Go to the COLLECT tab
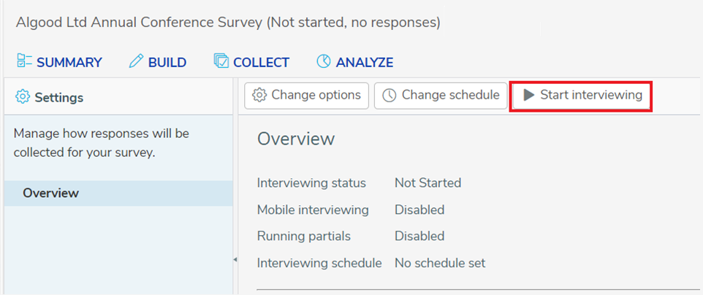This screenshot has width=703, height=295. click(x=251, y=62)
